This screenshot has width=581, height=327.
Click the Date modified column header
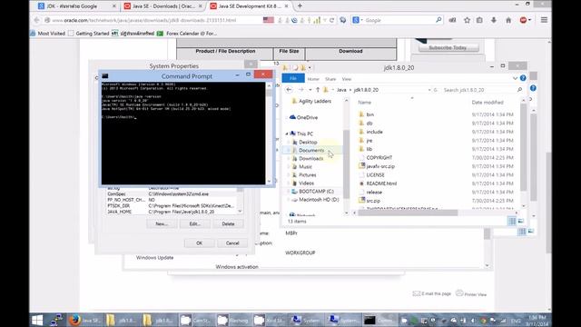tap(487, 103)
